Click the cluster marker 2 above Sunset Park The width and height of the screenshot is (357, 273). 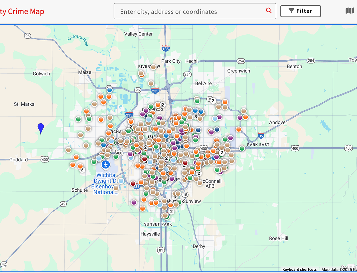[x=171, y=212]
